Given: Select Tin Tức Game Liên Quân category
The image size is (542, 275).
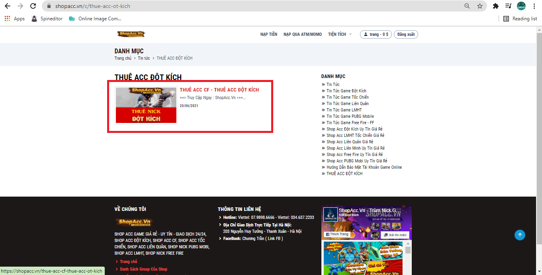Looking at the screenshot, I should pyautogui.click(x=348, y=103).
